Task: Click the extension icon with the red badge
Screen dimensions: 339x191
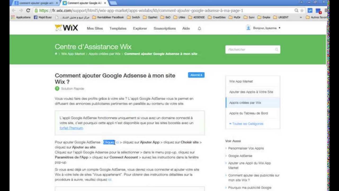Action: point(318,11)
